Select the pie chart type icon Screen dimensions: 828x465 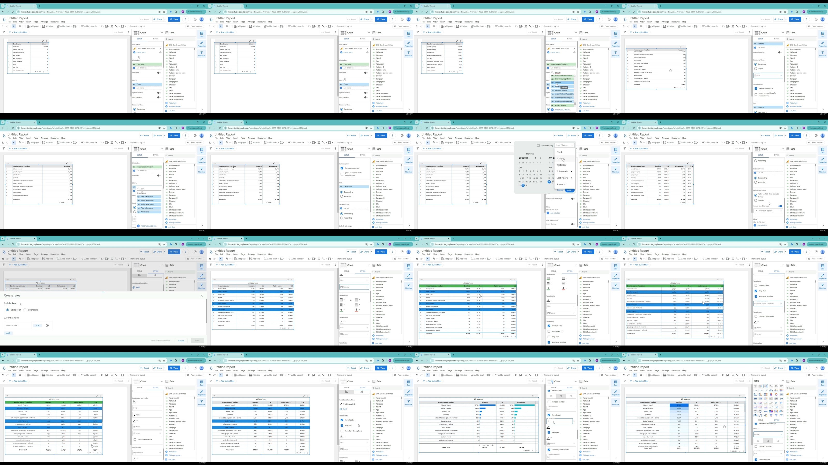pyautogui.click(x=771, y=394)
